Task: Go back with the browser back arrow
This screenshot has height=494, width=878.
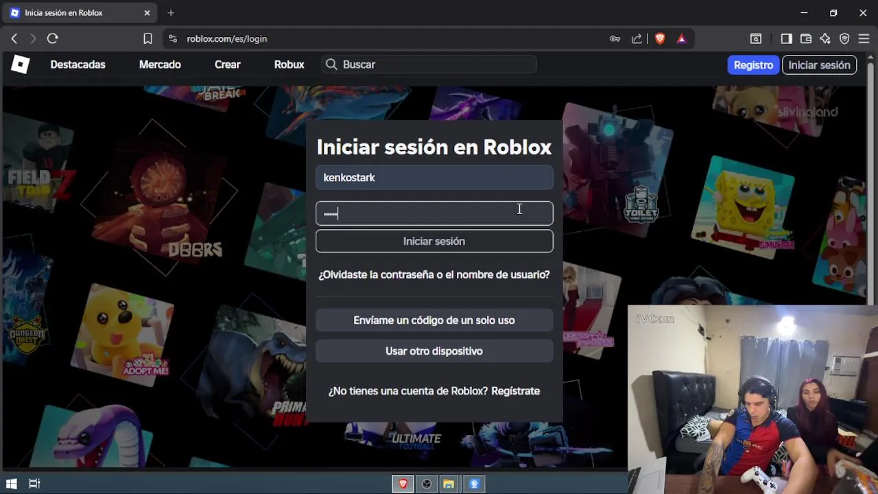Action: [14, 39]
